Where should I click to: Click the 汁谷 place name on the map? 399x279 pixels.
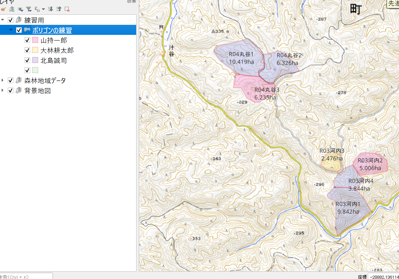[x=171, y=50]
